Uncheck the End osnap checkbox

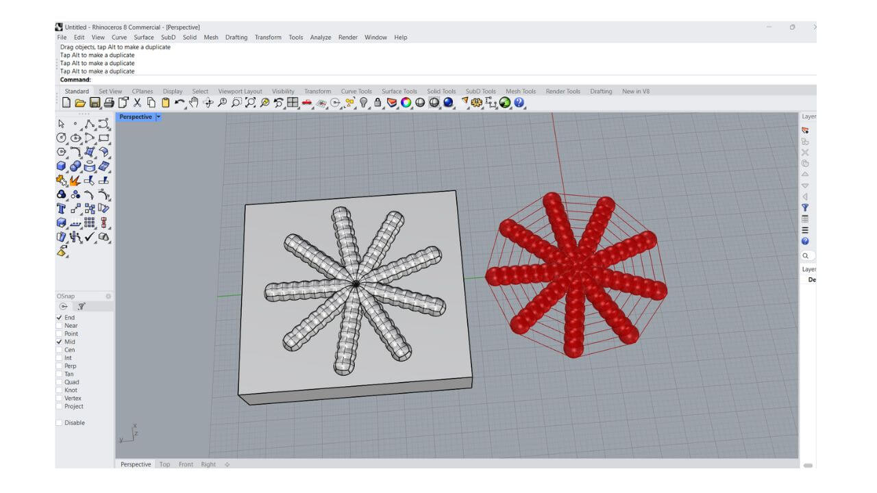[59, 318]
